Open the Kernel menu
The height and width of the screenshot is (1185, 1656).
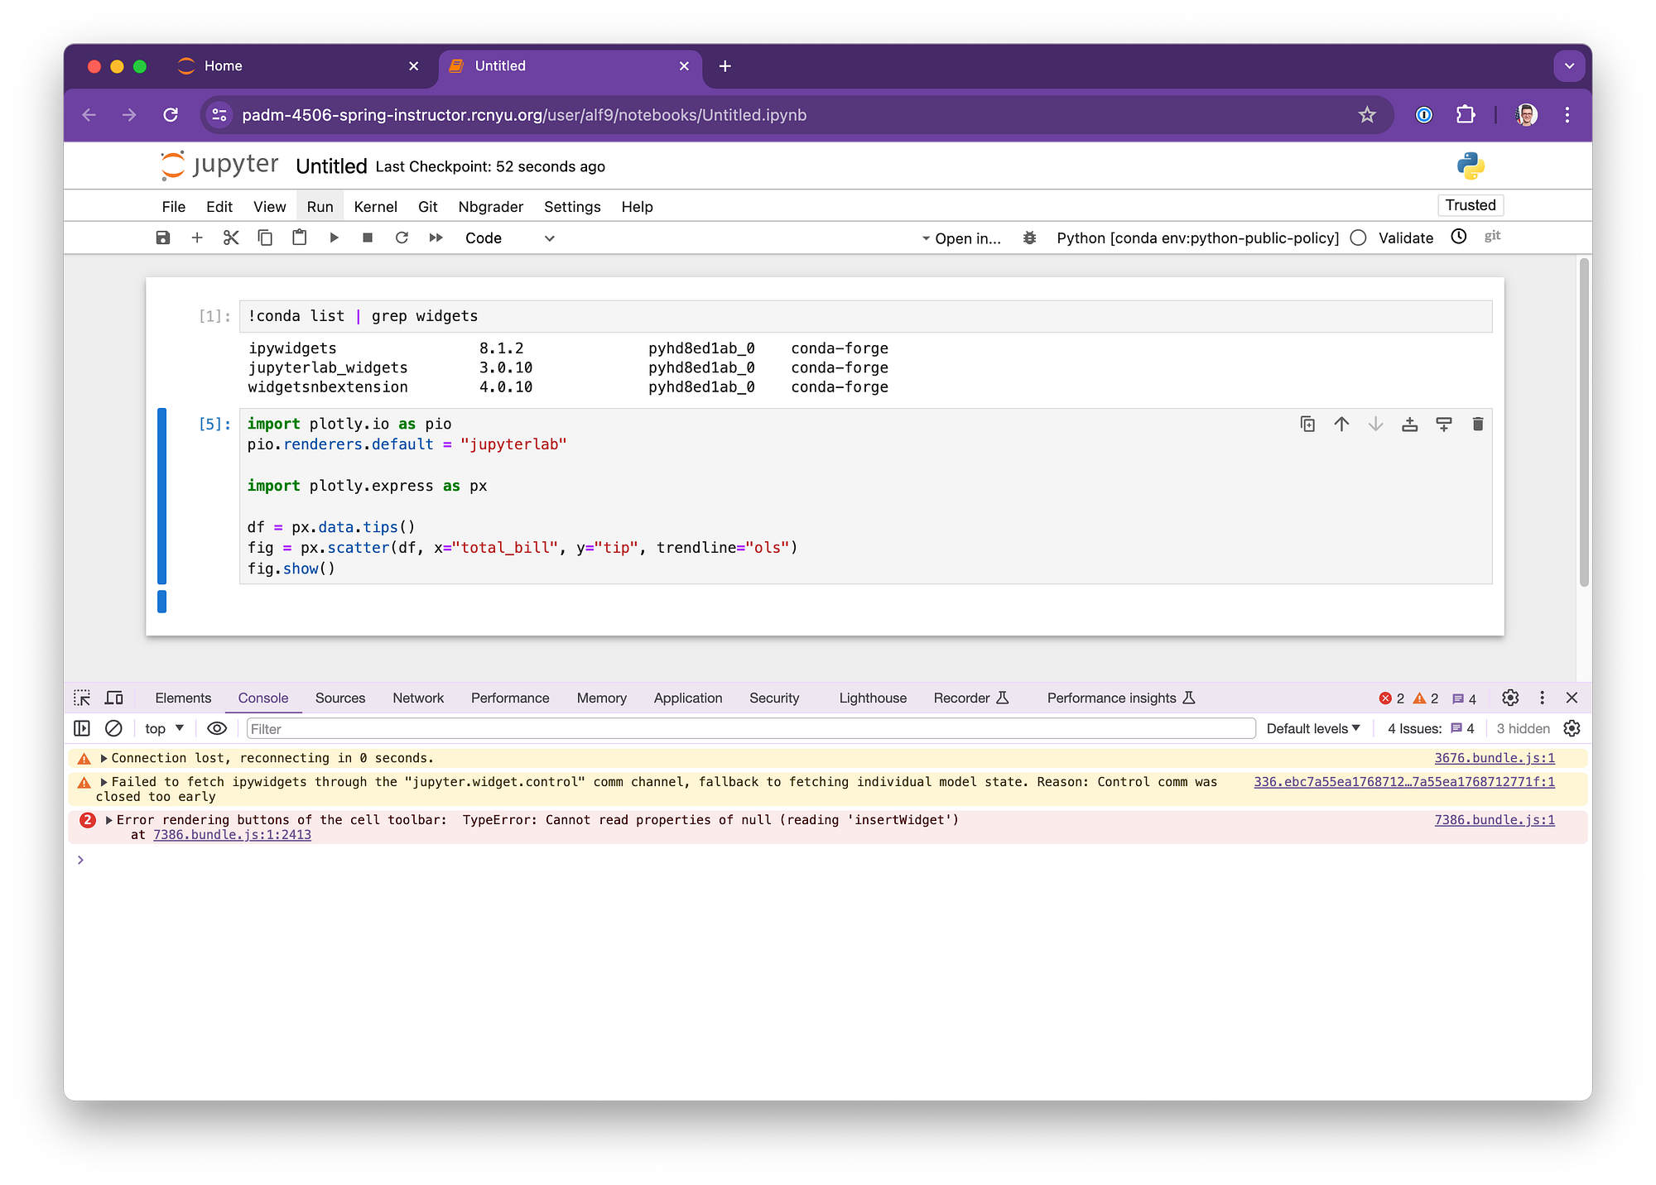coord(375,207)
